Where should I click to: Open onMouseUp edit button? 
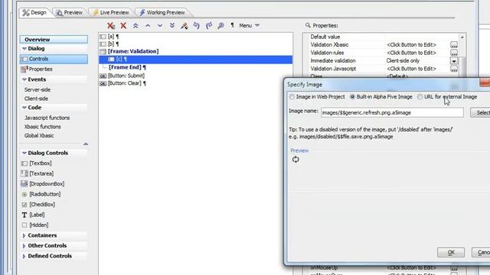coord(454,268)
